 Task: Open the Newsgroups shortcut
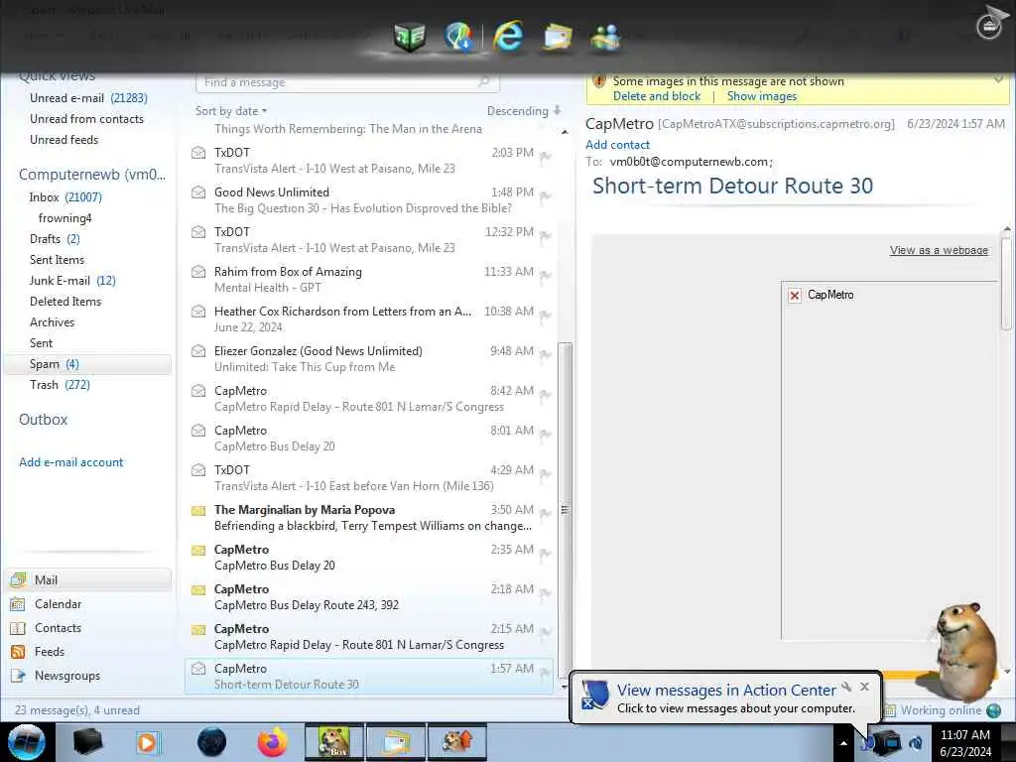[x=67, y=676]
